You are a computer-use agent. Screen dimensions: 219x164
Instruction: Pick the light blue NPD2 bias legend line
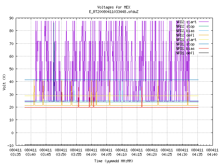tap(204, 31)
